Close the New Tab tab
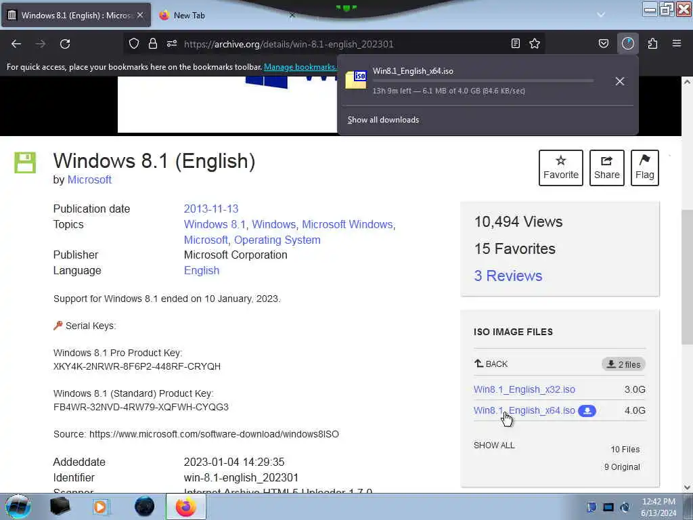693x520 pixels. 292,15
